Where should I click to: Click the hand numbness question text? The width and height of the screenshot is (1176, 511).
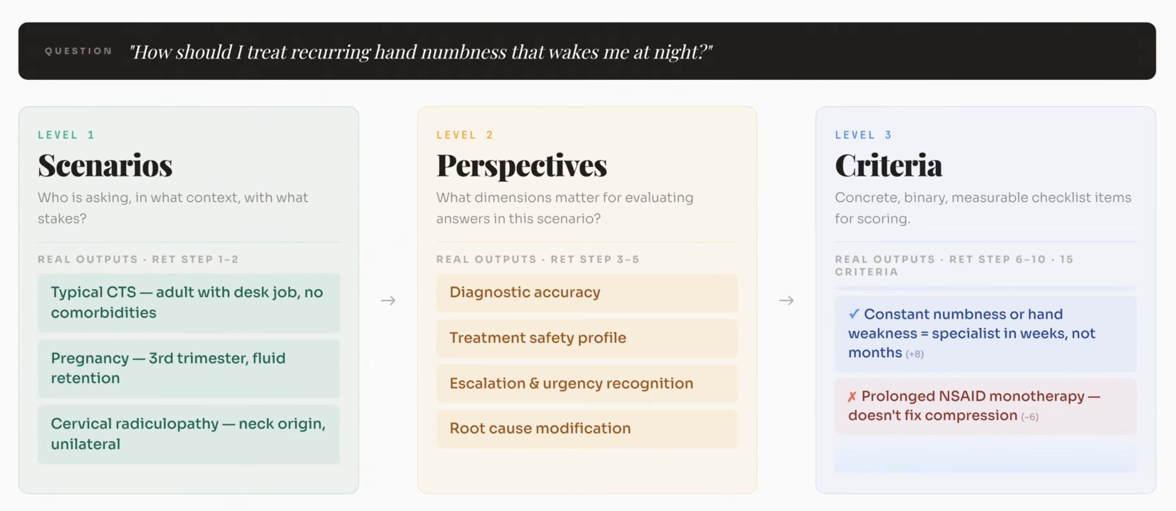pyautogui.click(x=420, y=51)
